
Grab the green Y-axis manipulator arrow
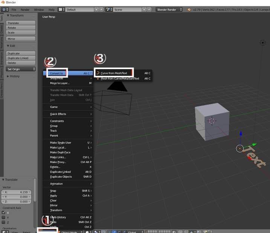coord(253,145)
